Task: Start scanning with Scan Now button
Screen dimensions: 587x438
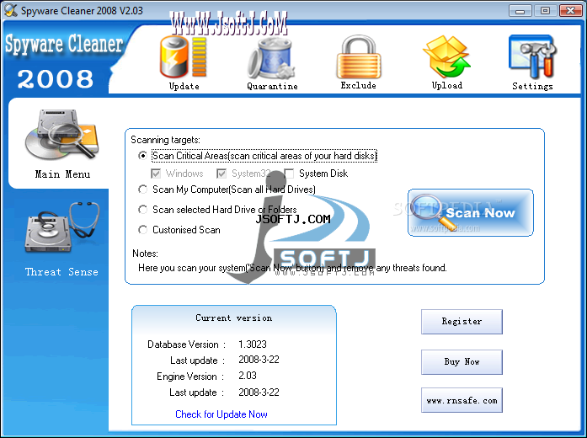Action: (x=471, y=212)
